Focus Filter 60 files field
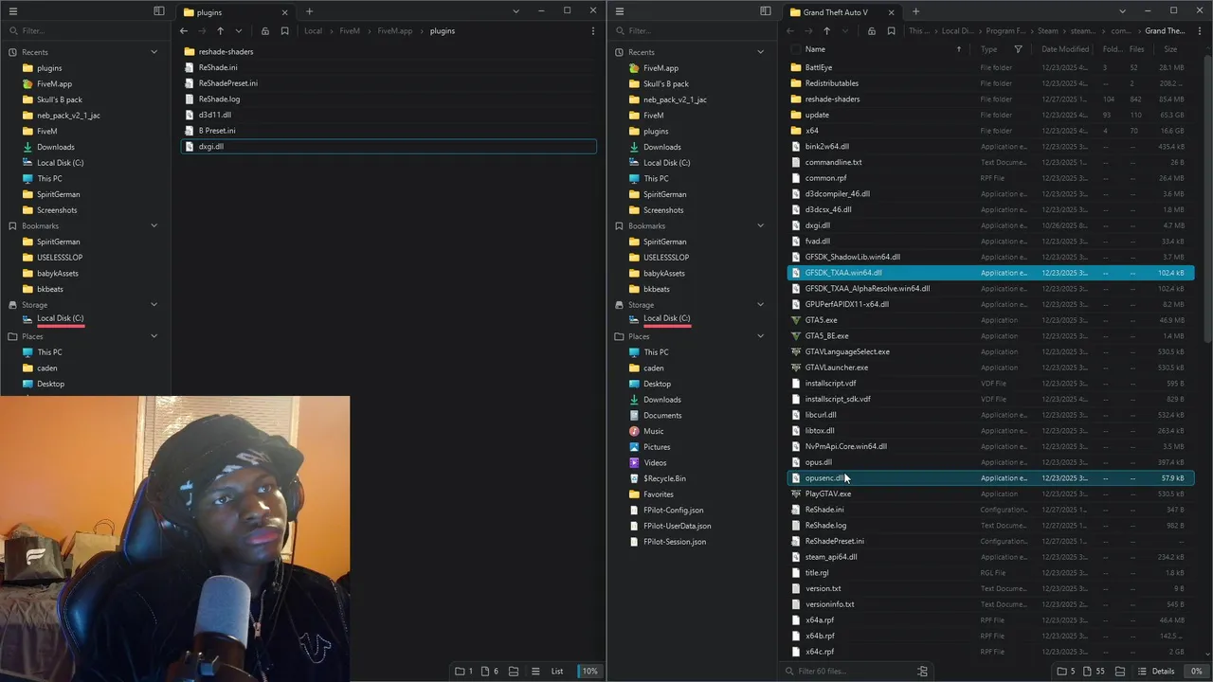The height and width of the screenshot is (682, 1213). (848, 672)
